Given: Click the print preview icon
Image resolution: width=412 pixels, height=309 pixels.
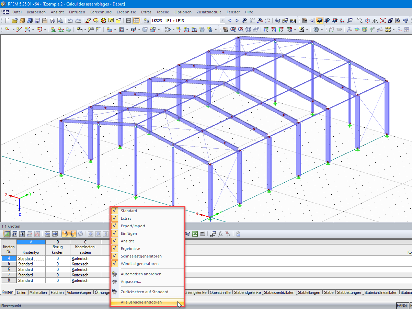Looking at the screenshot, I should [x=60, y=20].
